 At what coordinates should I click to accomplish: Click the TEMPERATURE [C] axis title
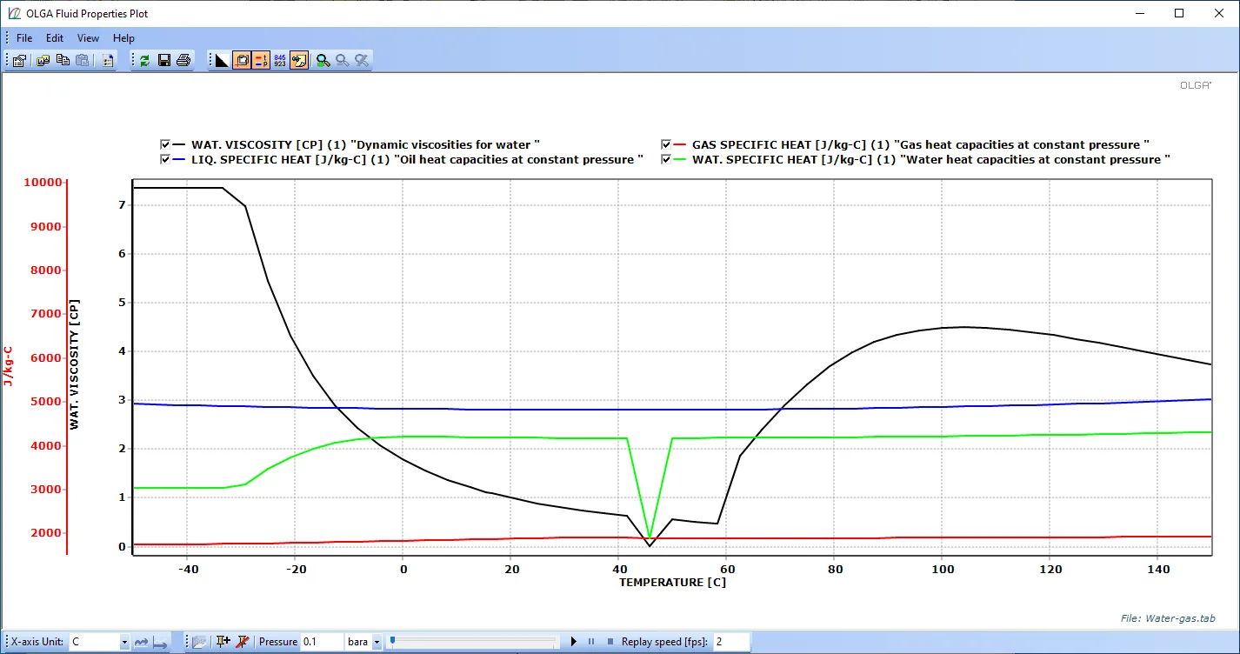coord(672,582)
